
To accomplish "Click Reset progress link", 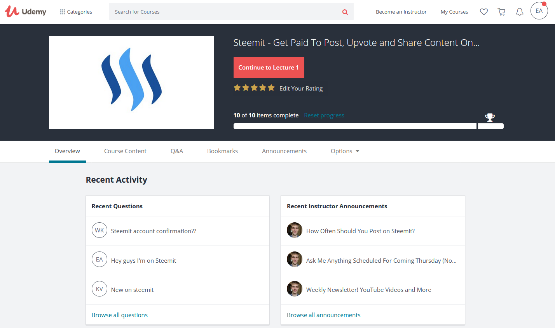I will click(324, 115).
